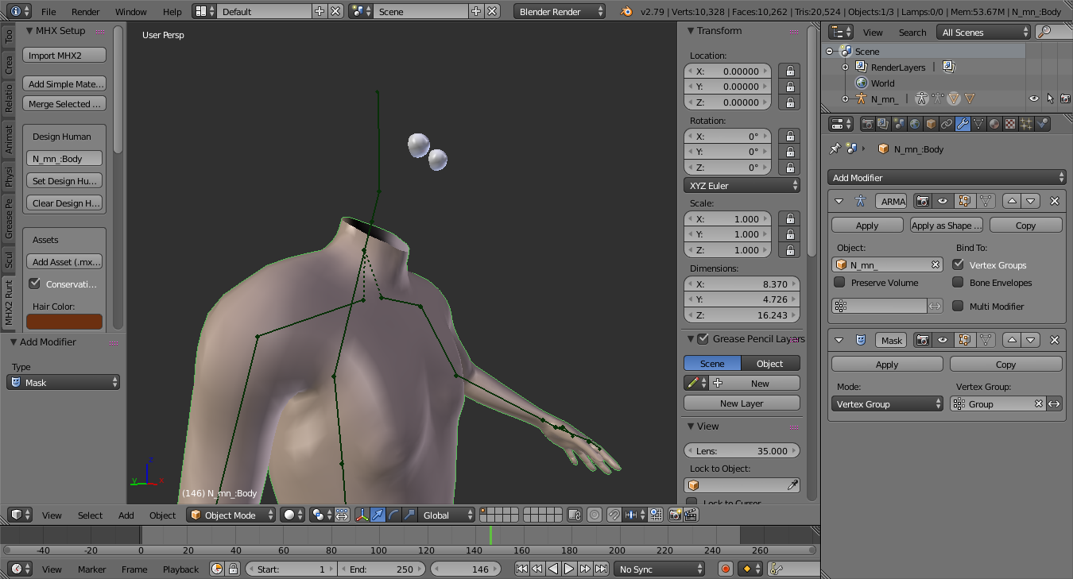
Task: Open Object Mode selector dropdown
Action: (230, 515)
